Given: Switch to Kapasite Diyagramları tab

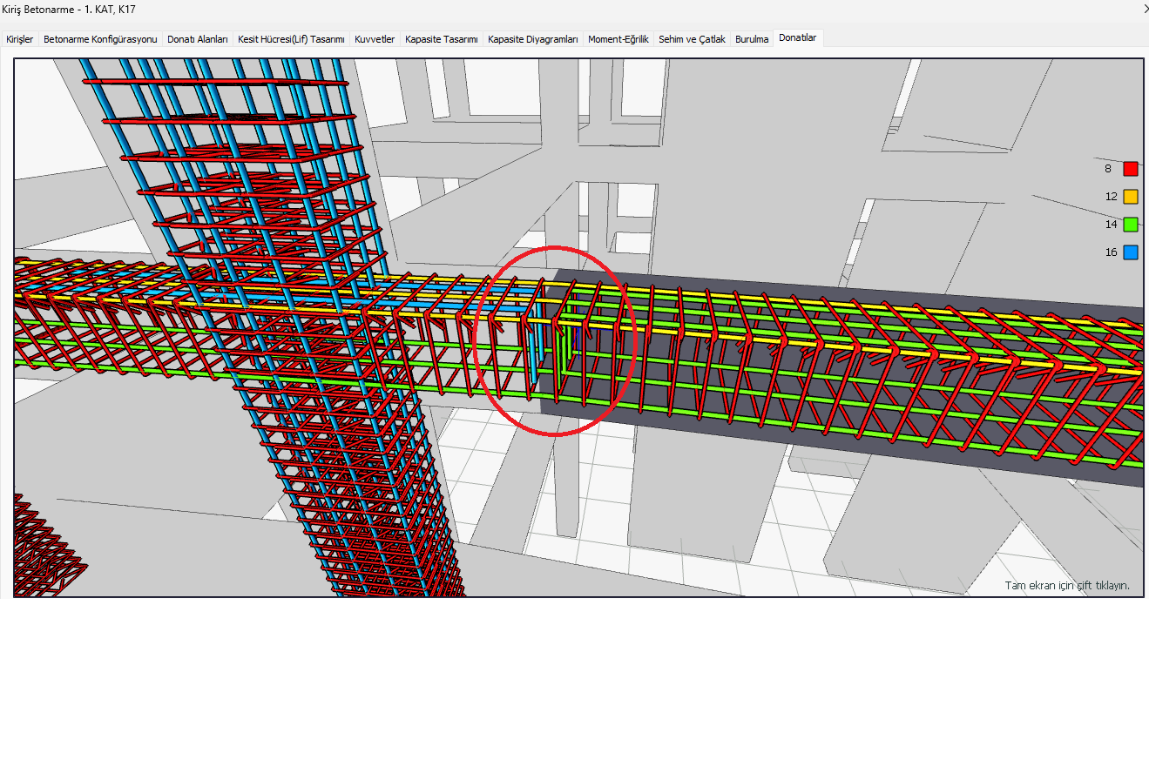Looking at the screenshot, I should 533,39.
